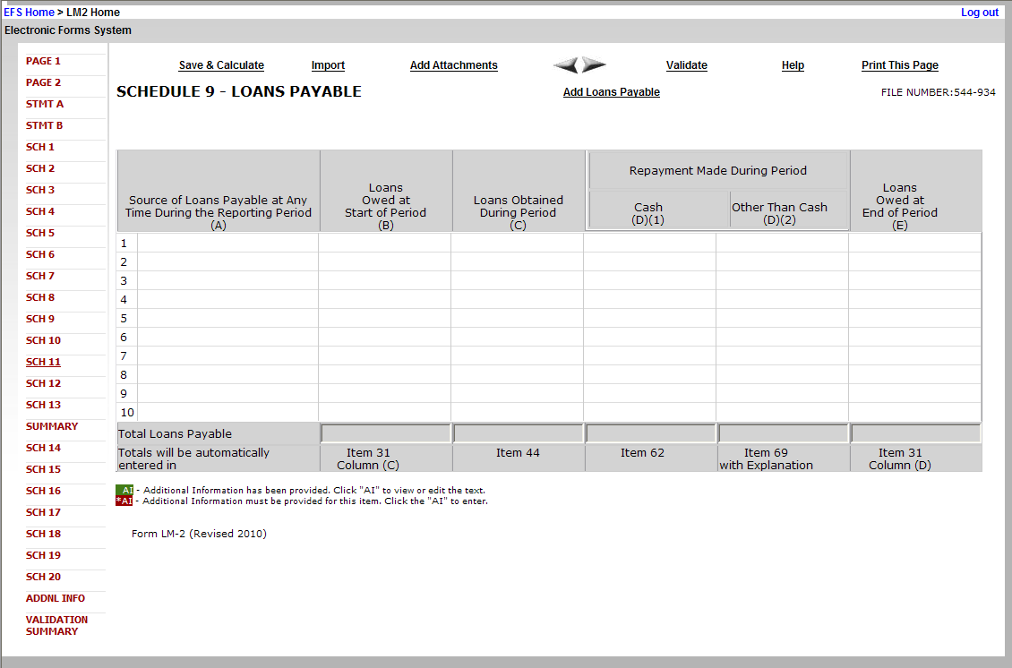The image size is (1012, 668).
Task: Click 'Repayment Made During Period' header
Action: [x=717, y=170]
